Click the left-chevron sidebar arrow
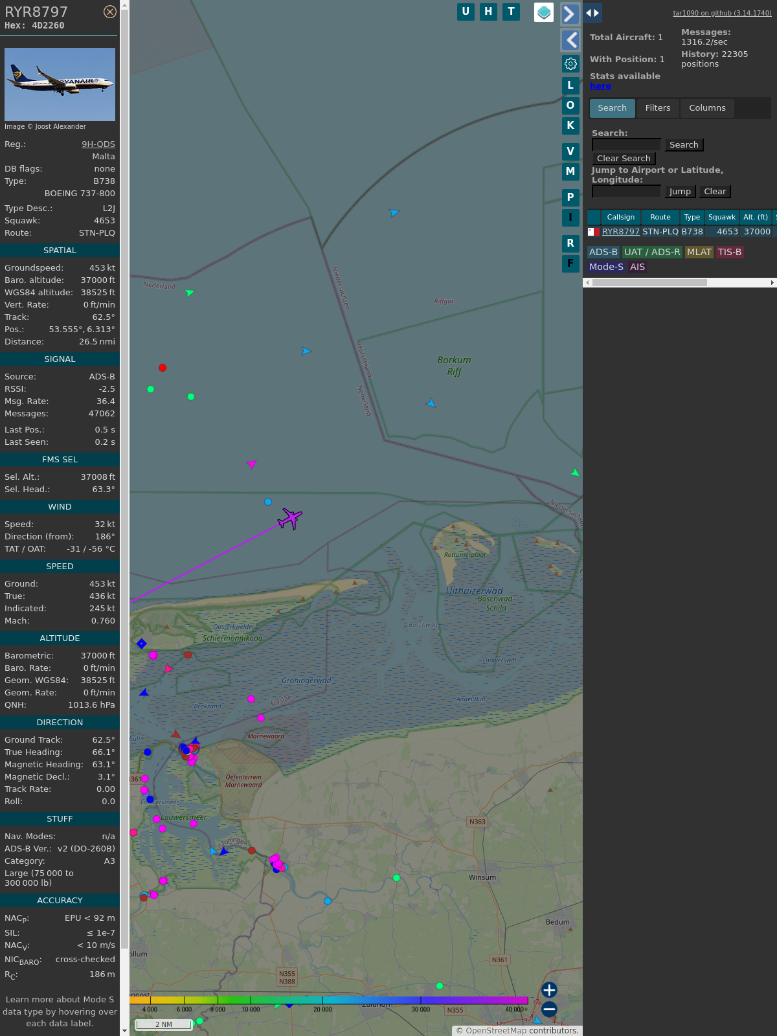Image resolution: width=777 pixels, height=1036 pixels. pyautogui.click(x=570, y=40)
